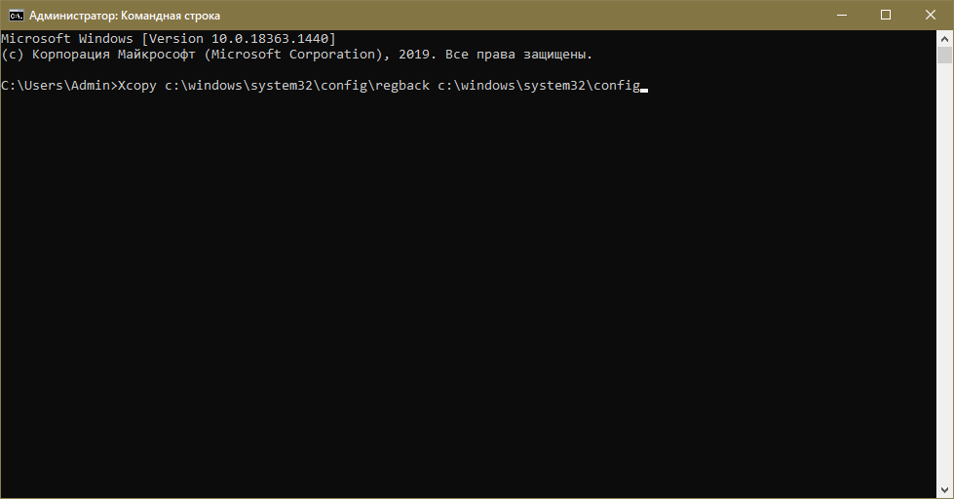Click the "Microsoft Windows" text on first line
The width and height of the screenshot is (954, 499).
point(67,38)
